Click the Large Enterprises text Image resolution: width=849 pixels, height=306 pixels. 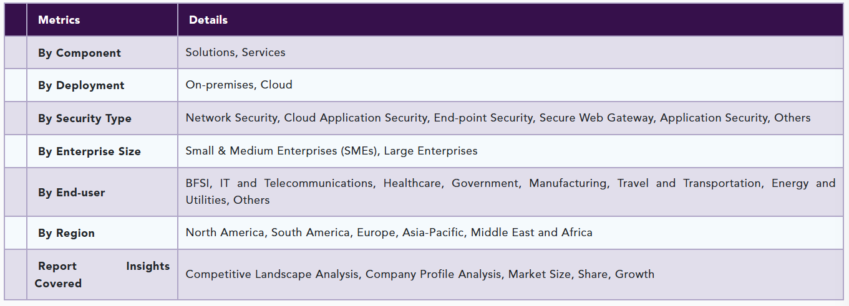pyautogui.click(x=430, y=151)
